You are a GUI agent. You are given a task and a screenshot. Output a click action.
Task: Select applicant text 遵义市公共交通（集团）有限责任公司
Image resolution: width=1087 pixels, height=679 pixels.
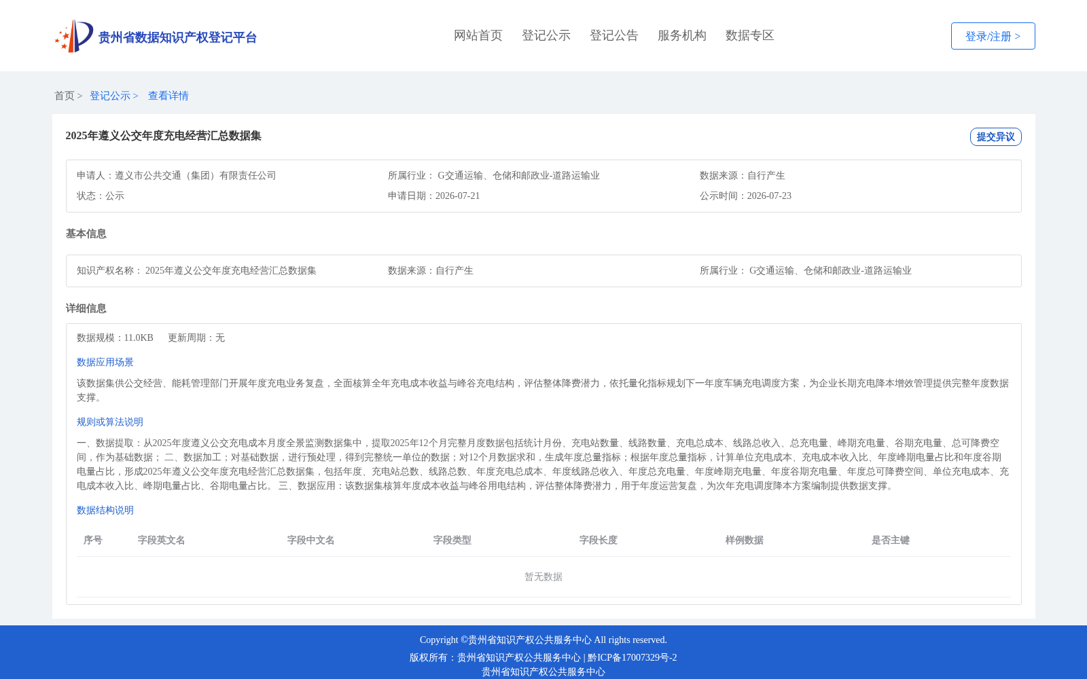(196, 175)
